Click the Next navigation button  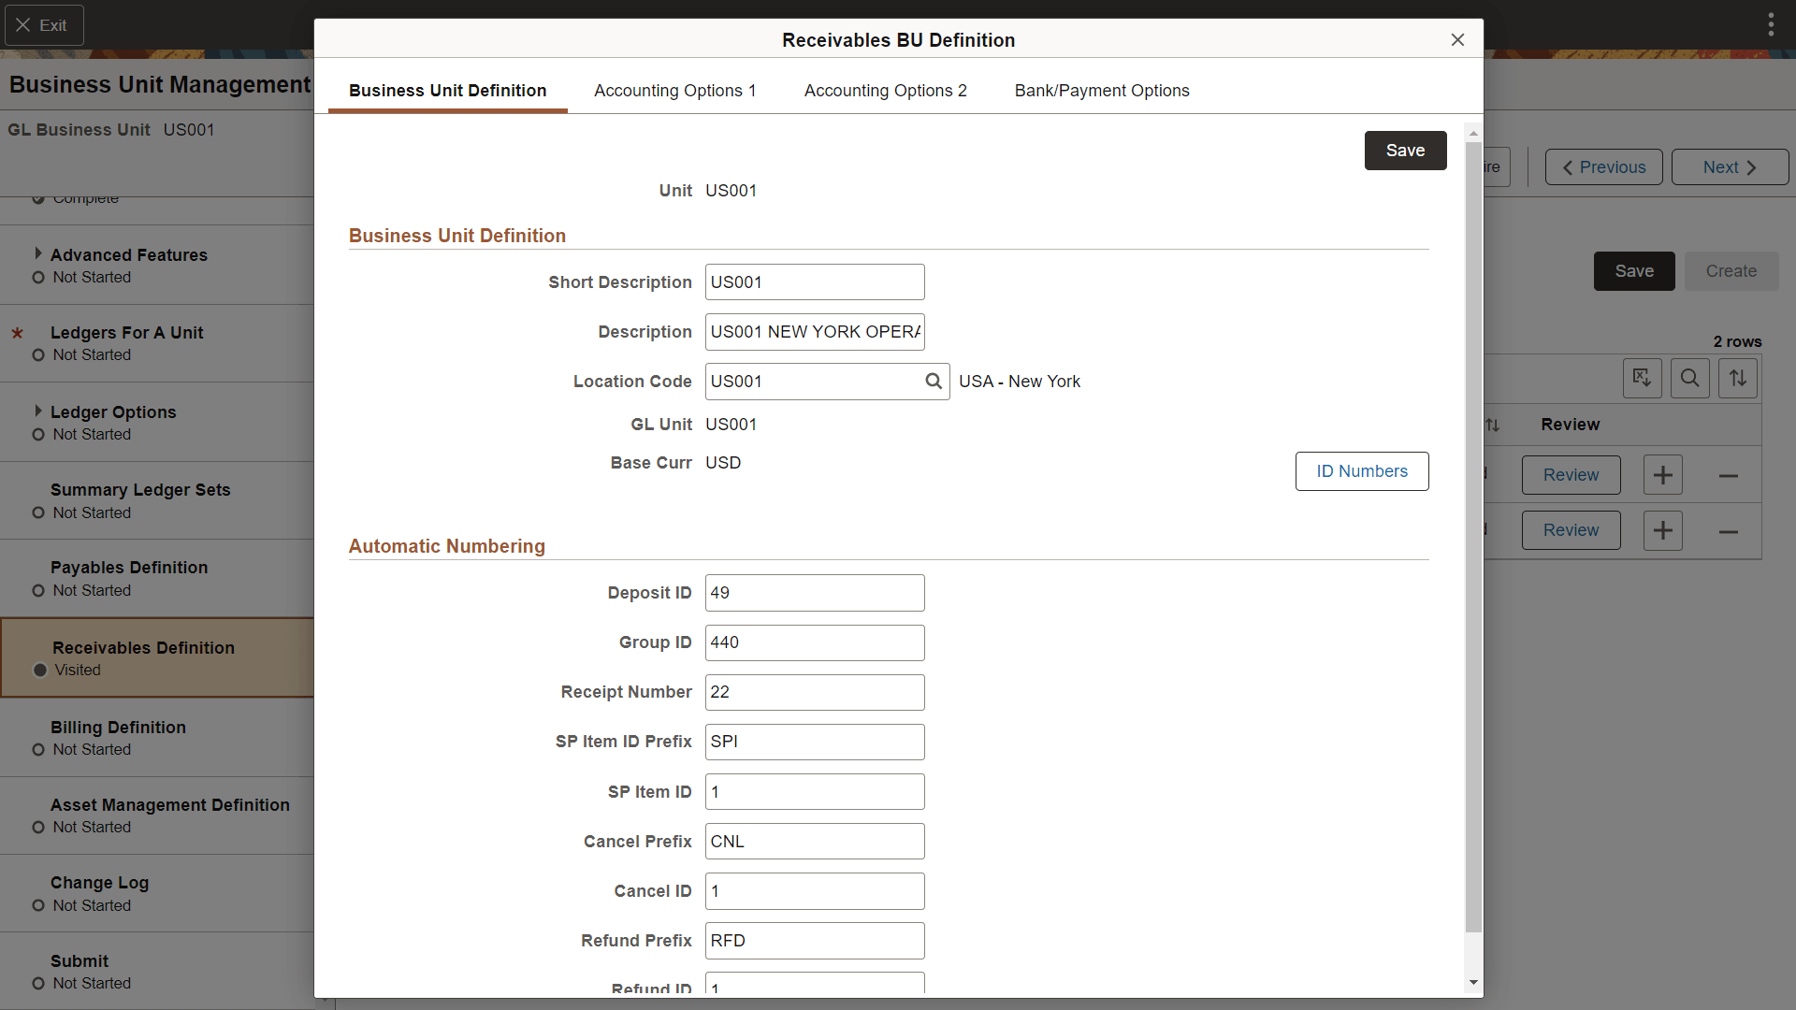(x=1729, y=167)
